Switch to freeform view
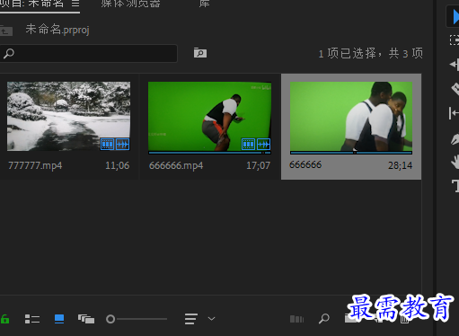Screen dimensions: 459x336 86,319
